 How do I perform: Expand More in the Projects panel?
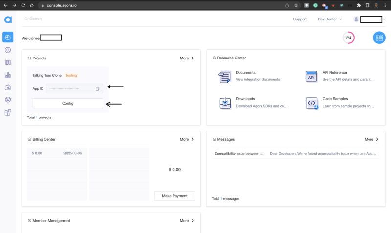tap(187, 58)
